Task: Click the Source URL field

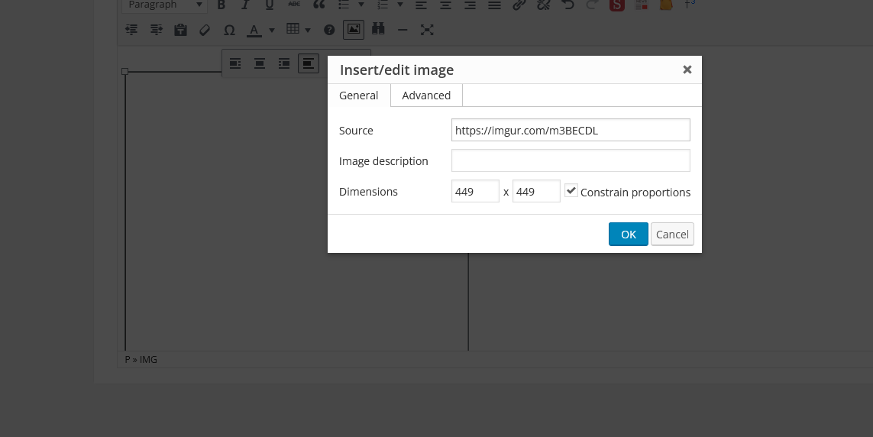Action: pyautogui.click(x=571, y=130)
